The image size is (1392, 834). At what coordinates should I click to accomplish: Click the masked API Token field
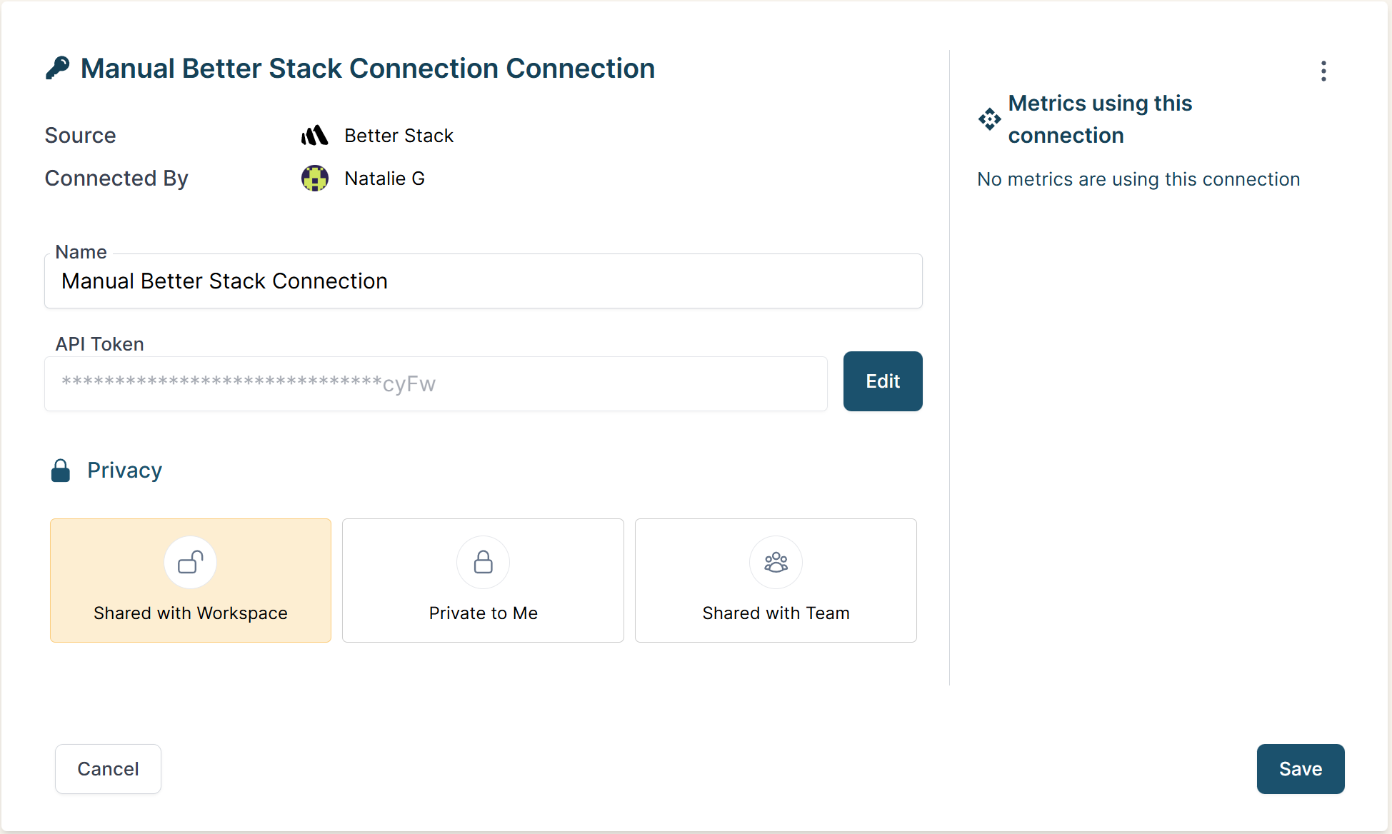pyautogui.click(x=436, y=383)
